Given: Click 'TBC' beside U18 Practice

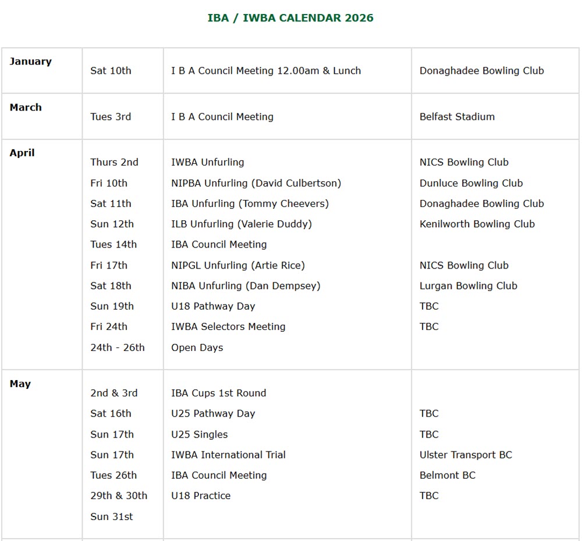Looking at the screenshot, I should coord(429,496).
